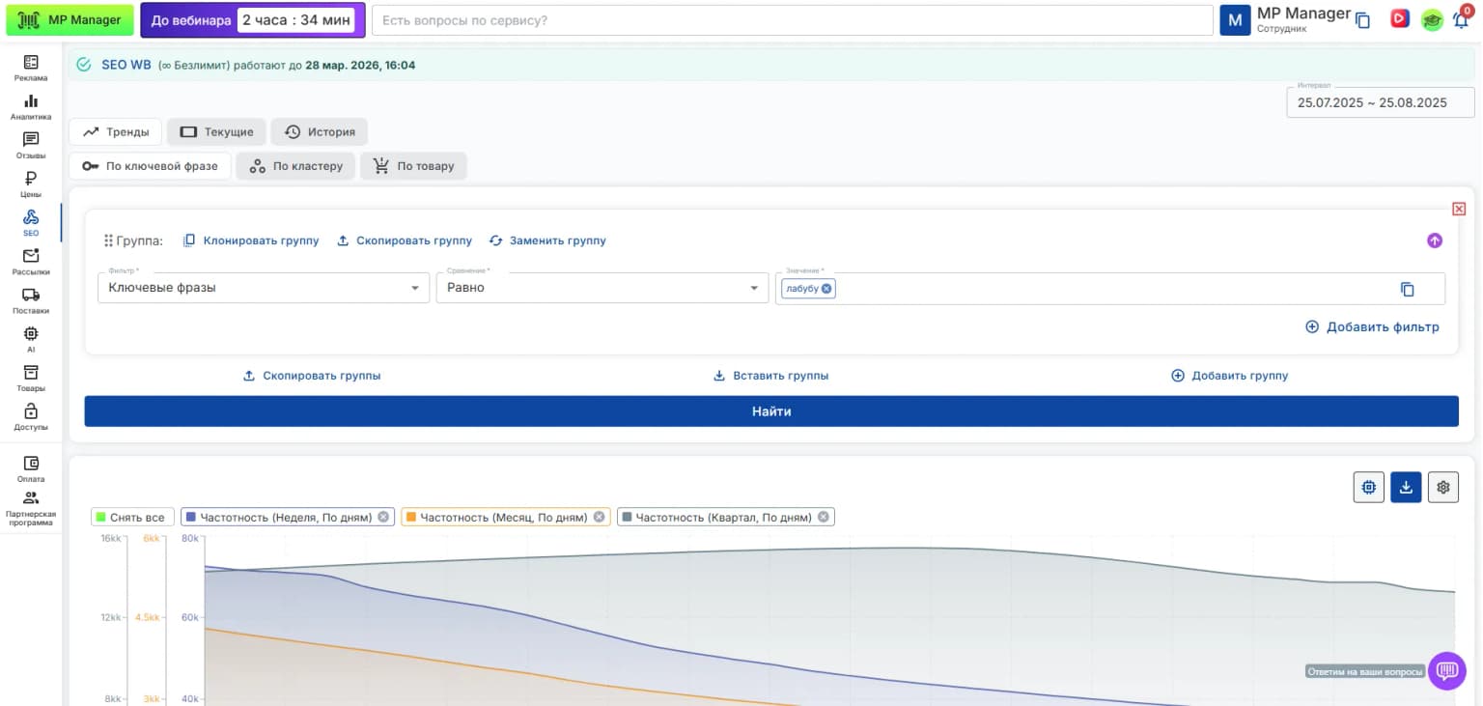Select the По ключевой фразе tab
The height and width of the screenshot is (706, 1483).
150,166
